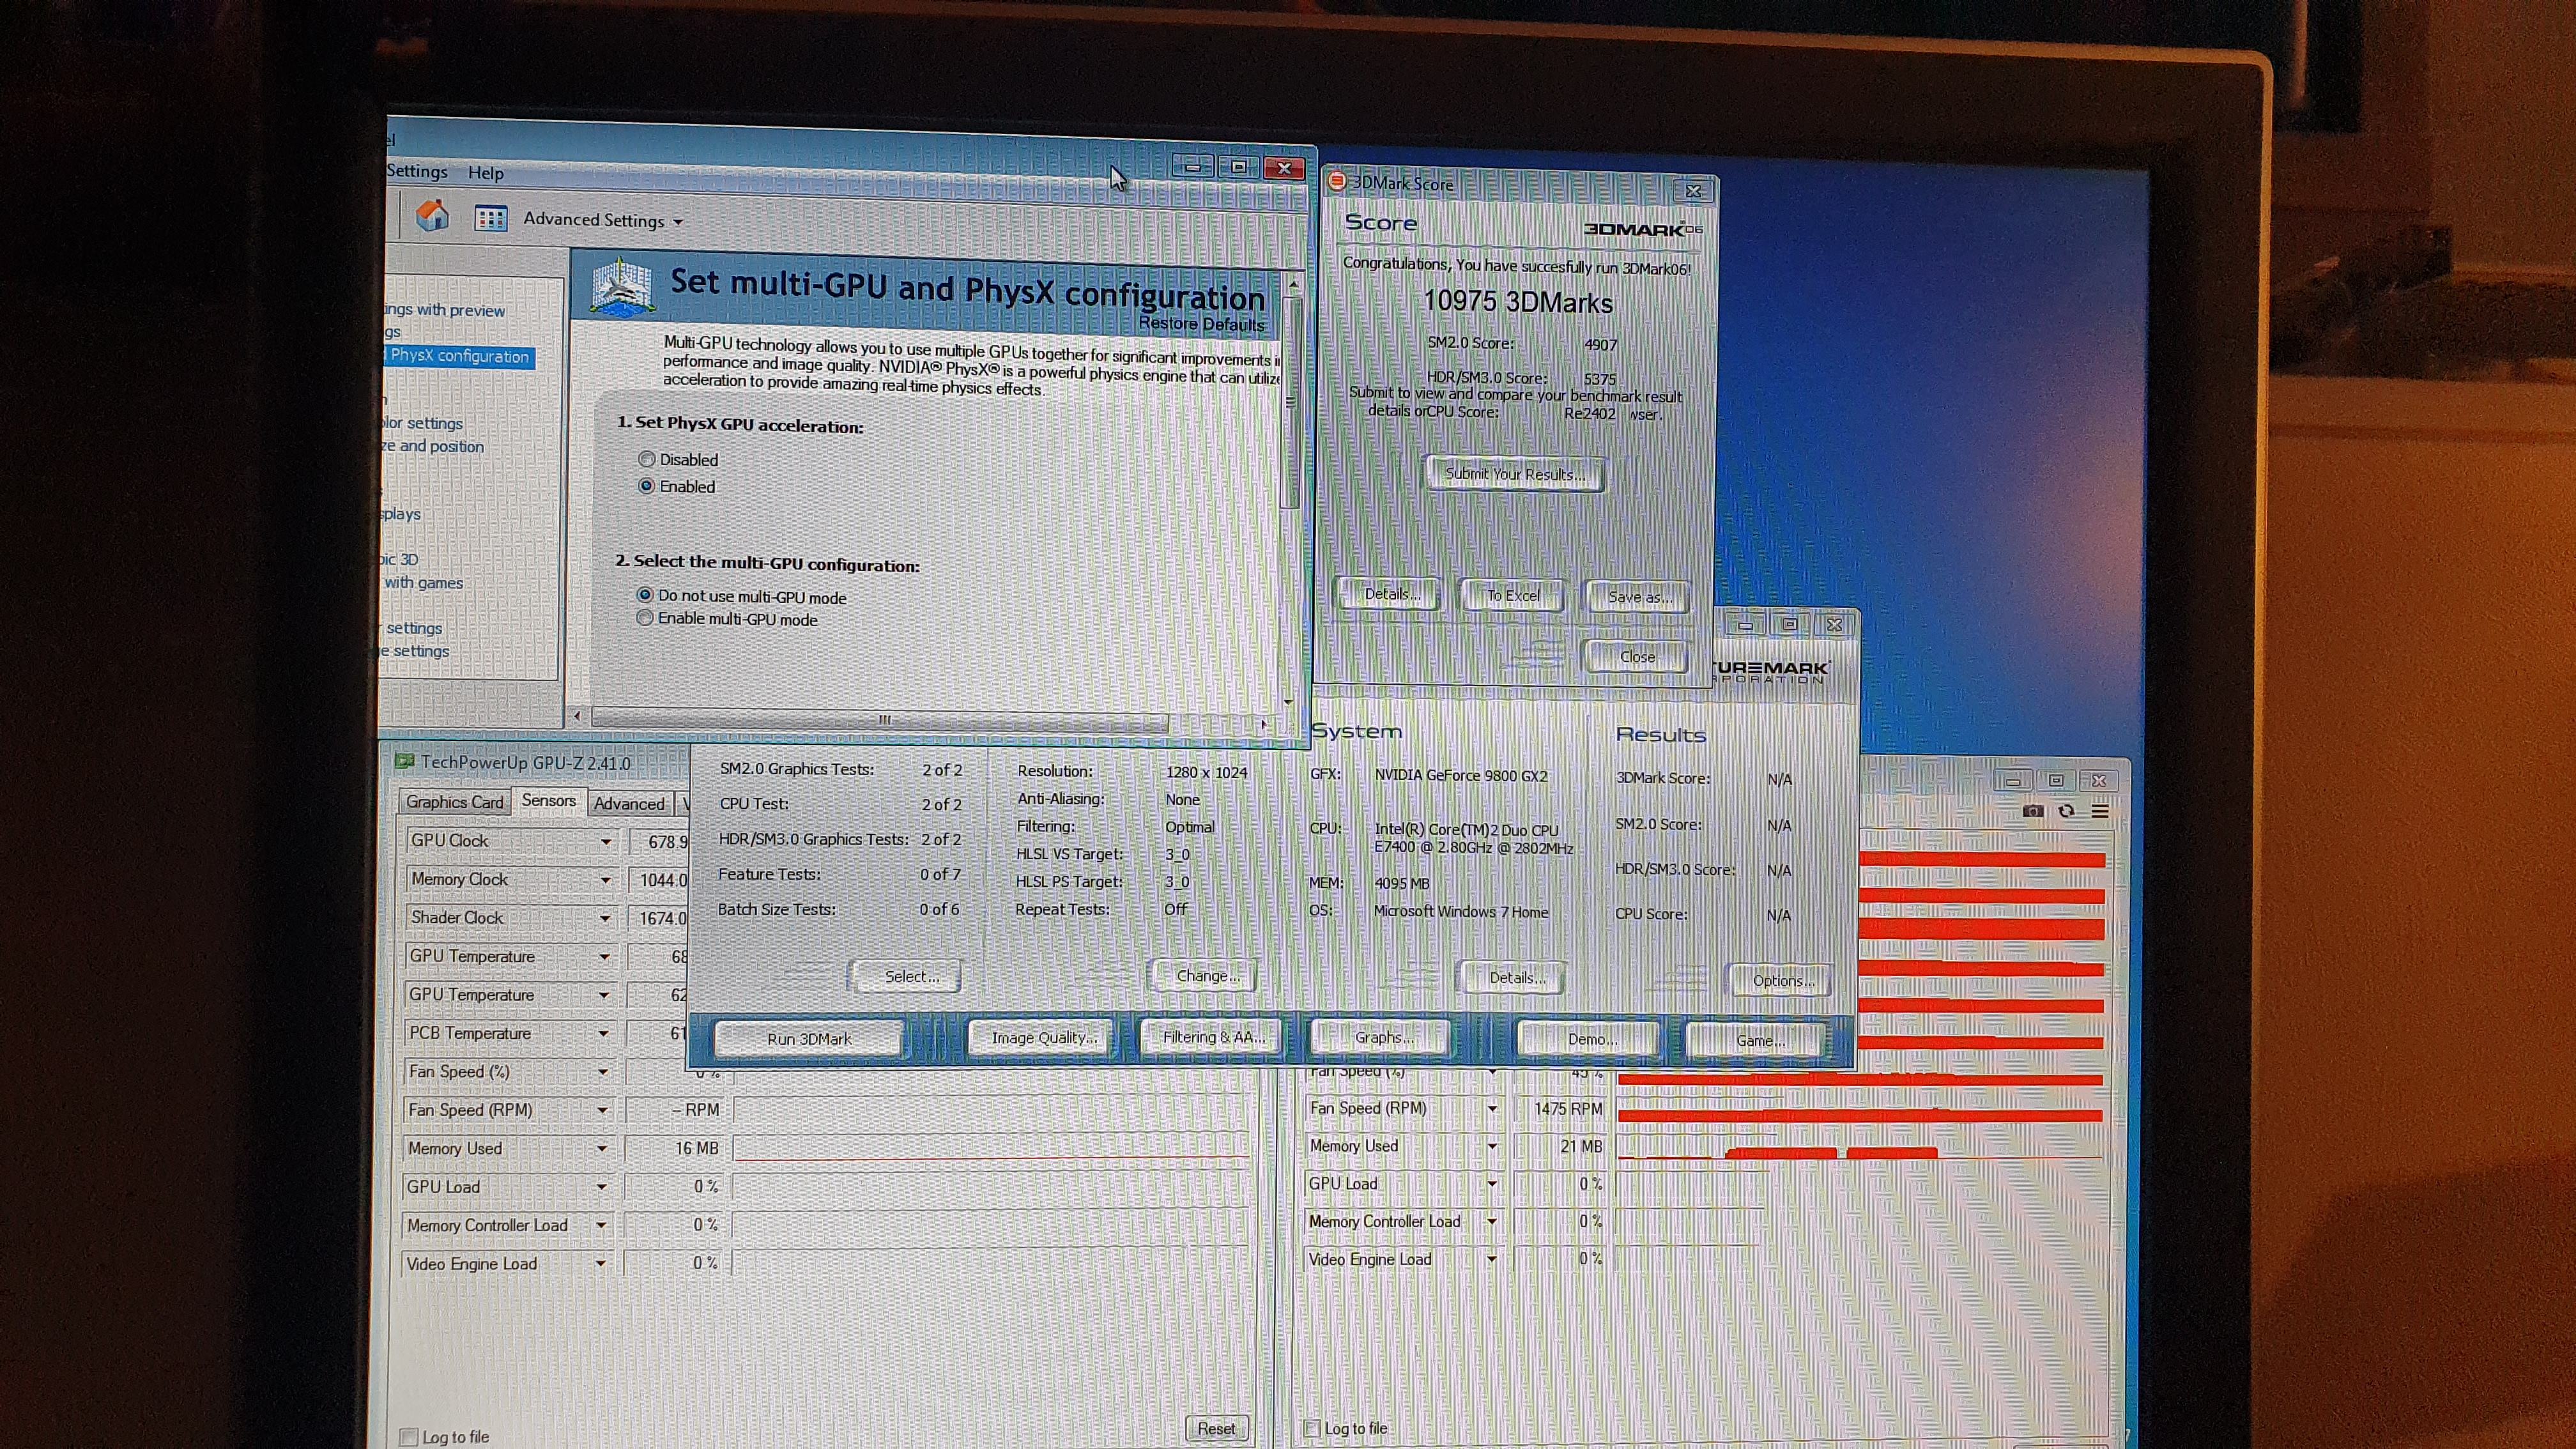Screen dimensions: 2576x1449
Task: Switch to the Sensors tab
Action: click(x=549, y=801)
